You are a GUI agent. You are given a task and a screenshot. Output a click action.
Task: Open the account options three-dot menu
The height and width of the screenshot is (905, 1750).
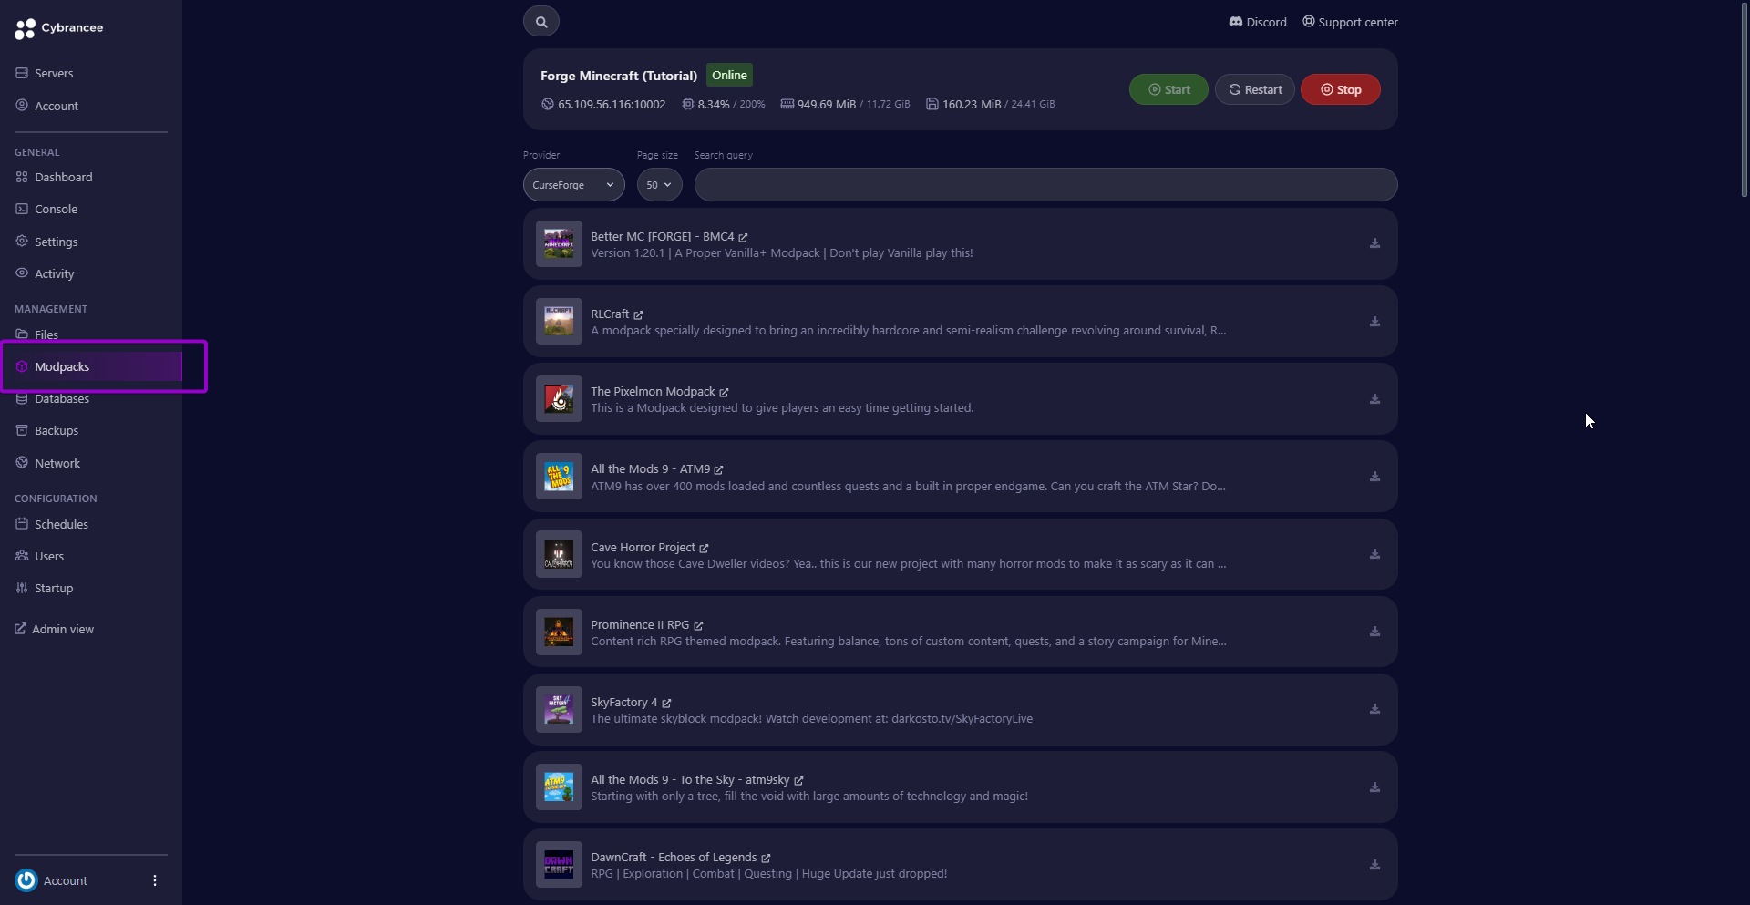153,879
